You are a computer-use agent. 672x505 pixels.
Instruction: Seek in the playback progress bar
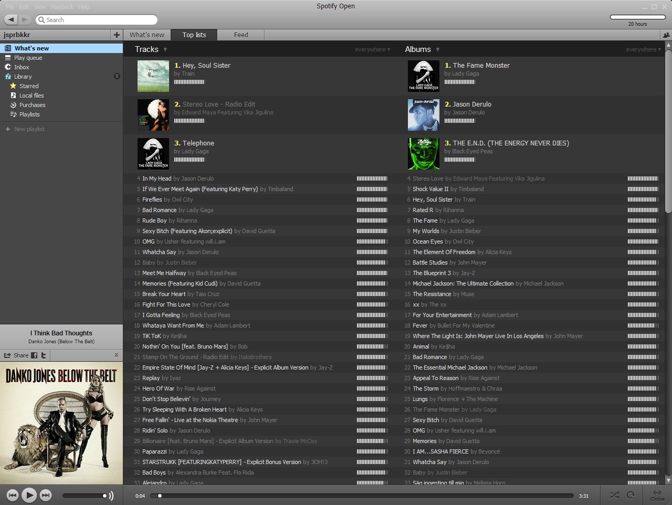(361, 496)
